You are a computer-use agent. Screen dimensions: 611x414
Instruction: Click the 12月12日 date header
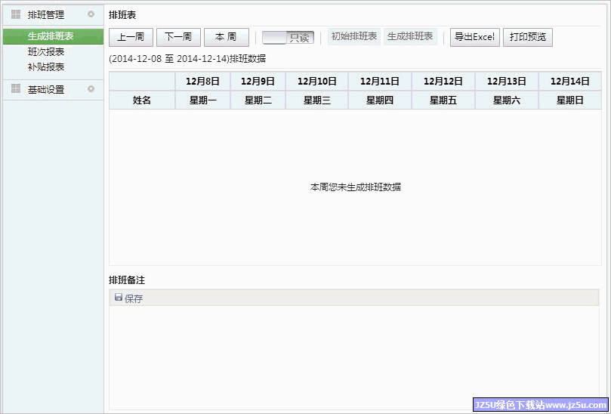[x=443, y=82]
